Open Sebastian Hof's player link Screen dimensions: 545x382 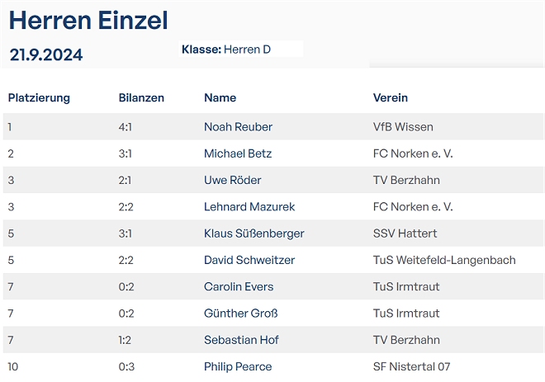[x=240, y=340]
